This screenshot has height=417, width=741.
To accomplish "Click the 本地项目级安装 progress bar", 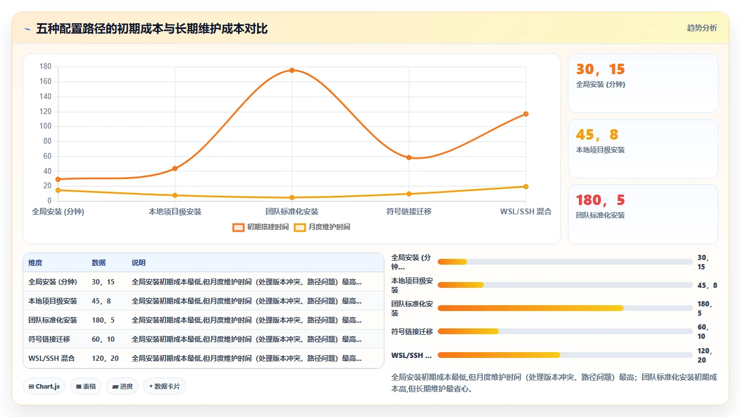I will click(x=565, y=285).
